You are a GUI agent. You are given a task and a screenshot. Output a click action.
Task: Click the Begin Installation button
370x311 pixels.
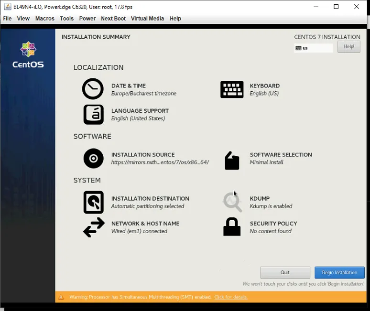pyautogui.click(x=339, y=273)
